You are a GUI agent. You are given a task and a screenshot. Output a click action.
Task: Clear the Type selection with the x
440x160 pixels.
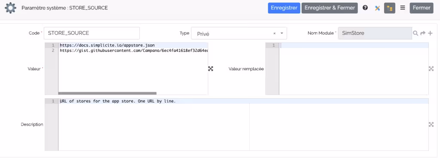(275, 33)
